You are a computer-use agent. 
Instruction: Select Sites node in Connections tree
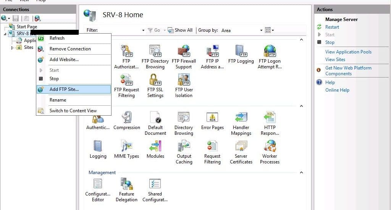(x=28, y=47)
